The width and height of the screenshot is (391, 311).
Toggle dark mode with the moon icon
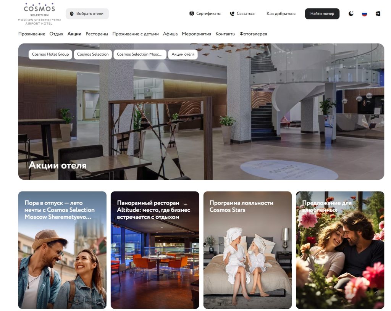click(351, 14)
